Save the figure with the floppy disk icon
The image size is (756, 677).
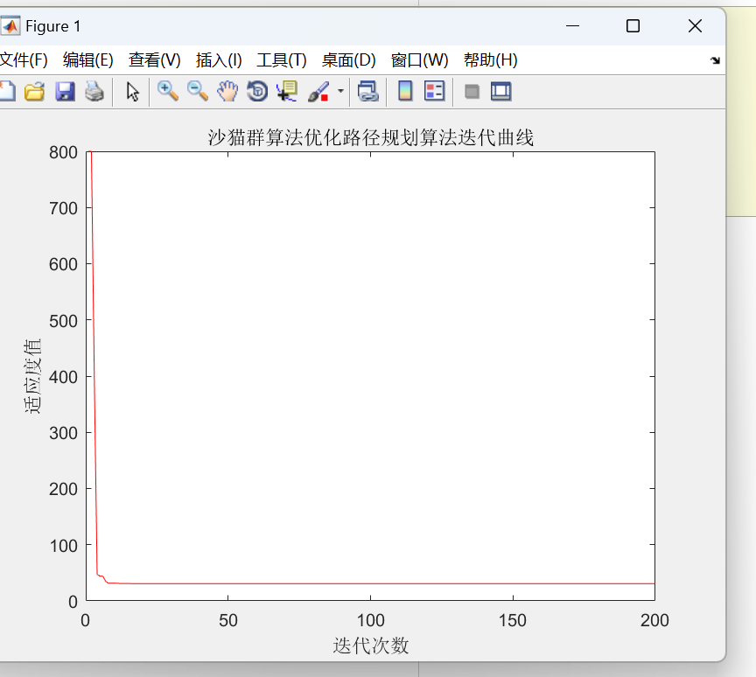pyautogui.click(x=65, y=91)
